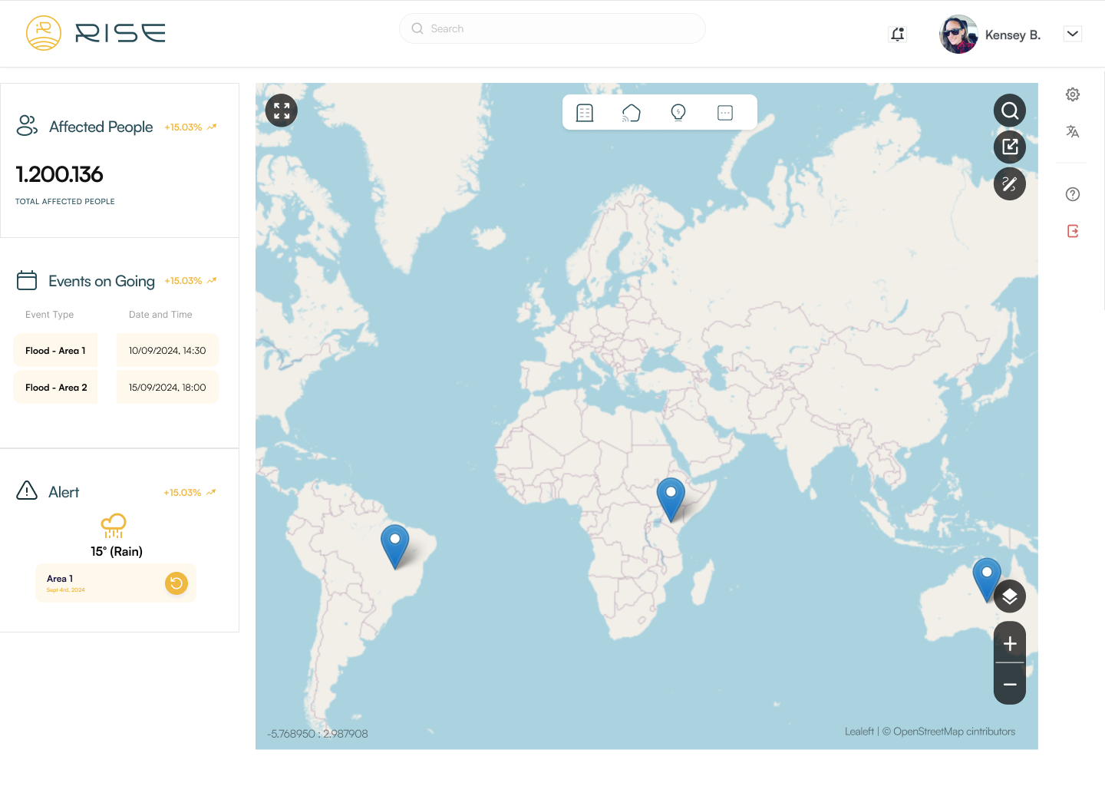
Task: Select the Flood - Area 1 event
Action: [x=55, y=351]
